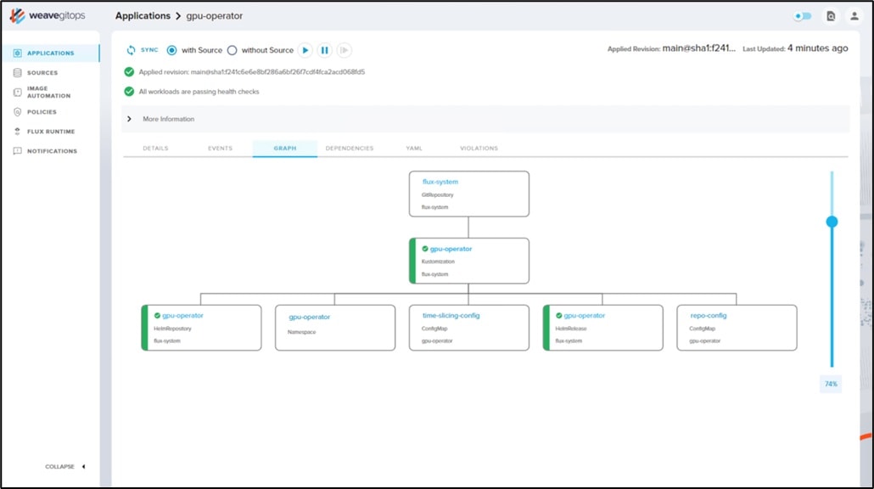Screen dimensions: 874x489
Task: Click the health checks success check icon
Action: (x=129, y=92)
